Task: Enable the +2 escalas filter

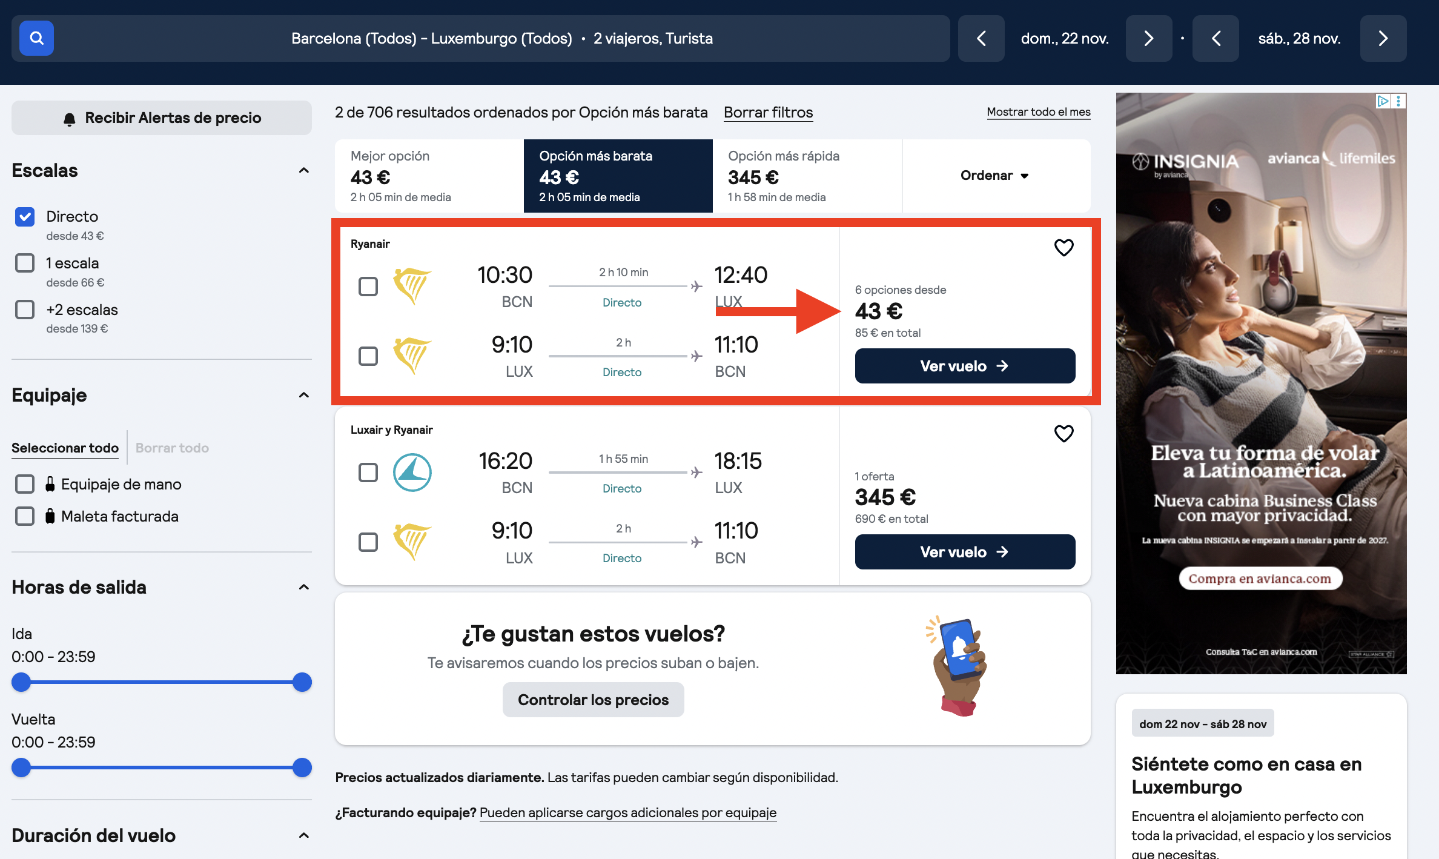Action: (x=25, y=310)
